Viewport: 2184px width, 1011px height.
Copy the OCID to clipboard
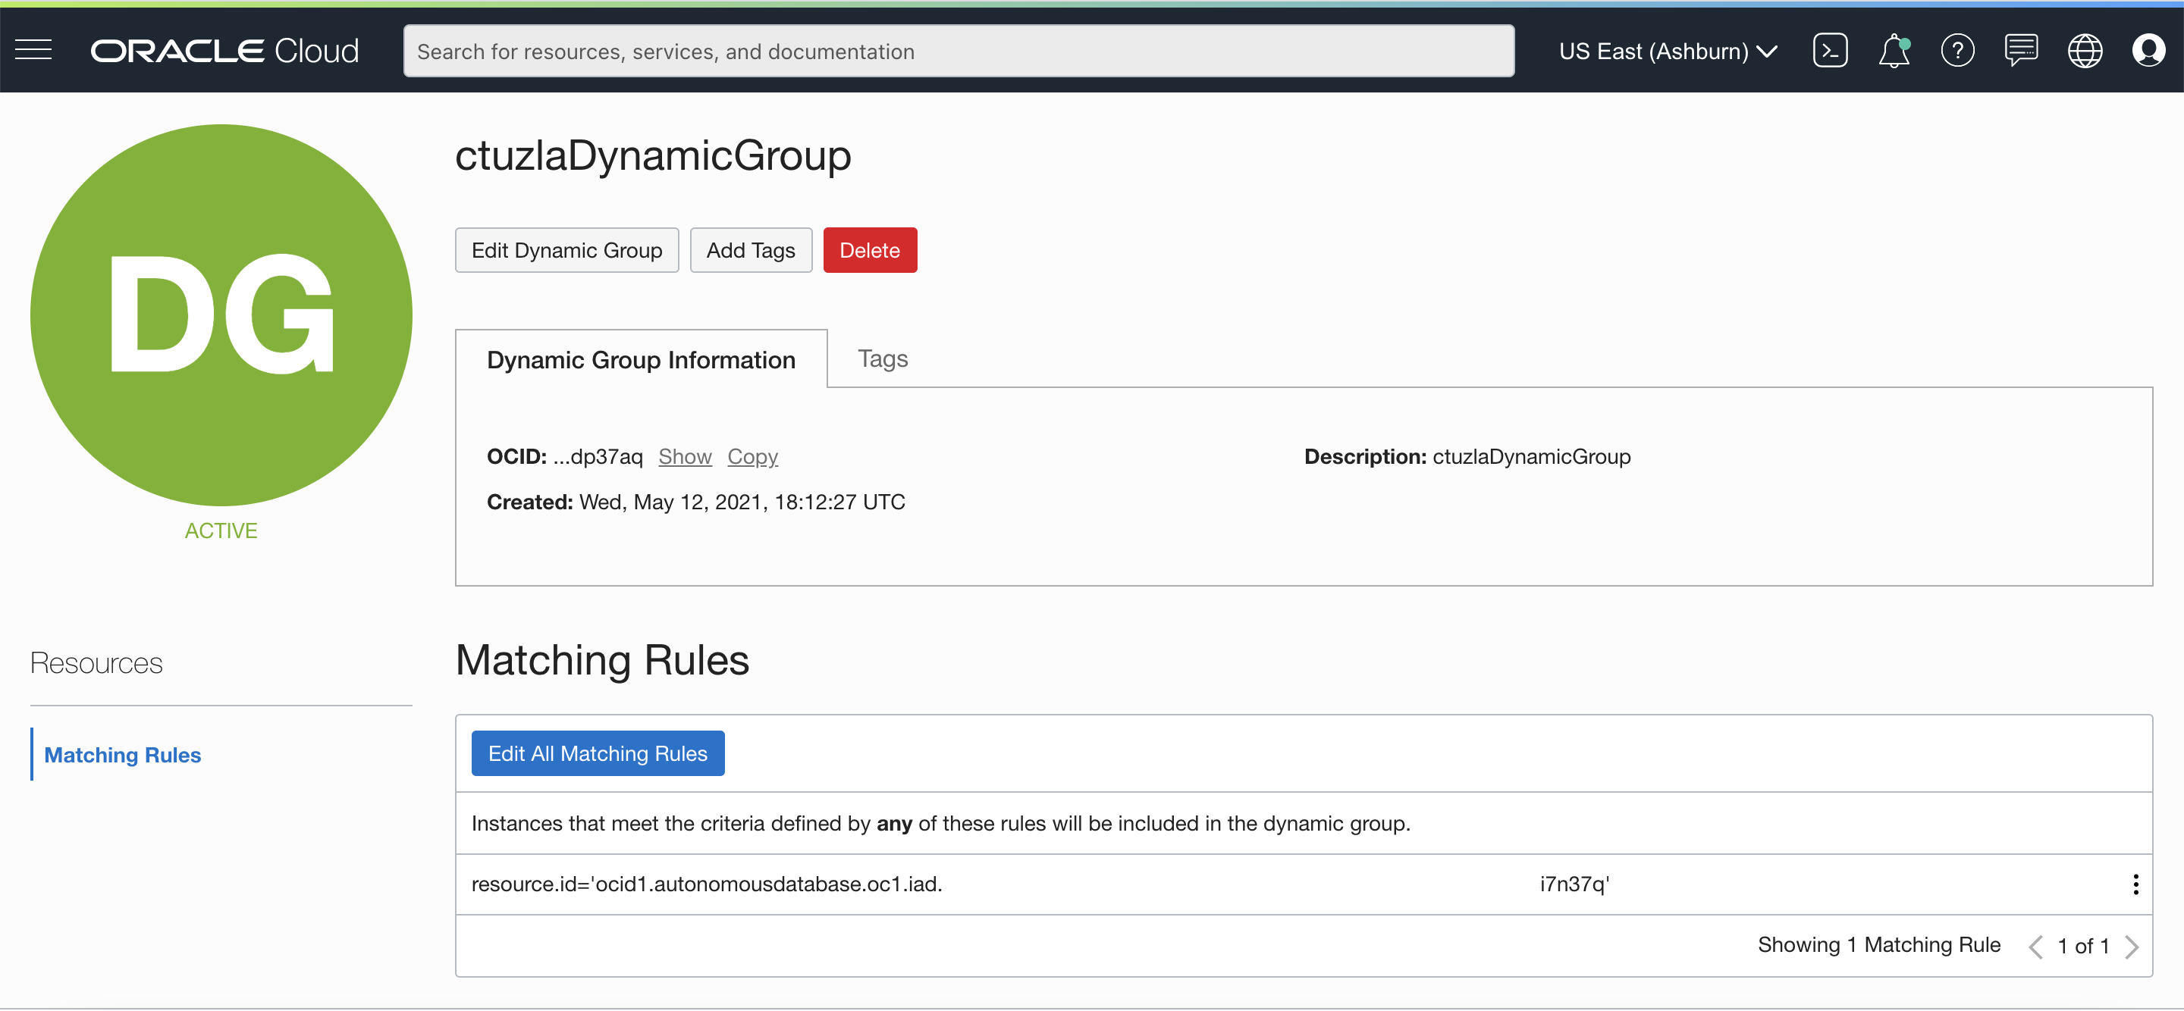(x=752, y=457)
